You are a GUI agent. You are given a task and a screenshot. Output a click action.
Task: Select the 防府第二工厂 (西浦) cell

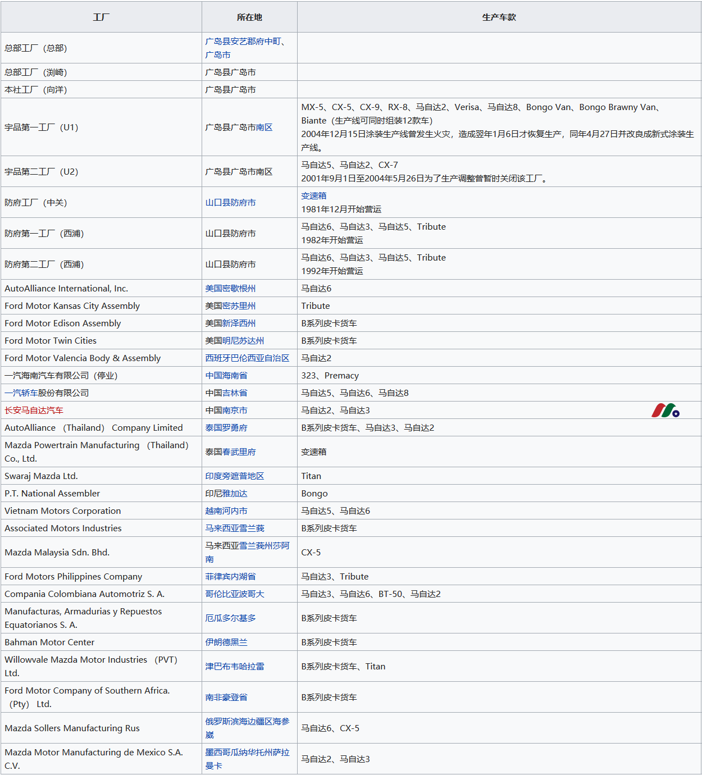click(101, 265)
